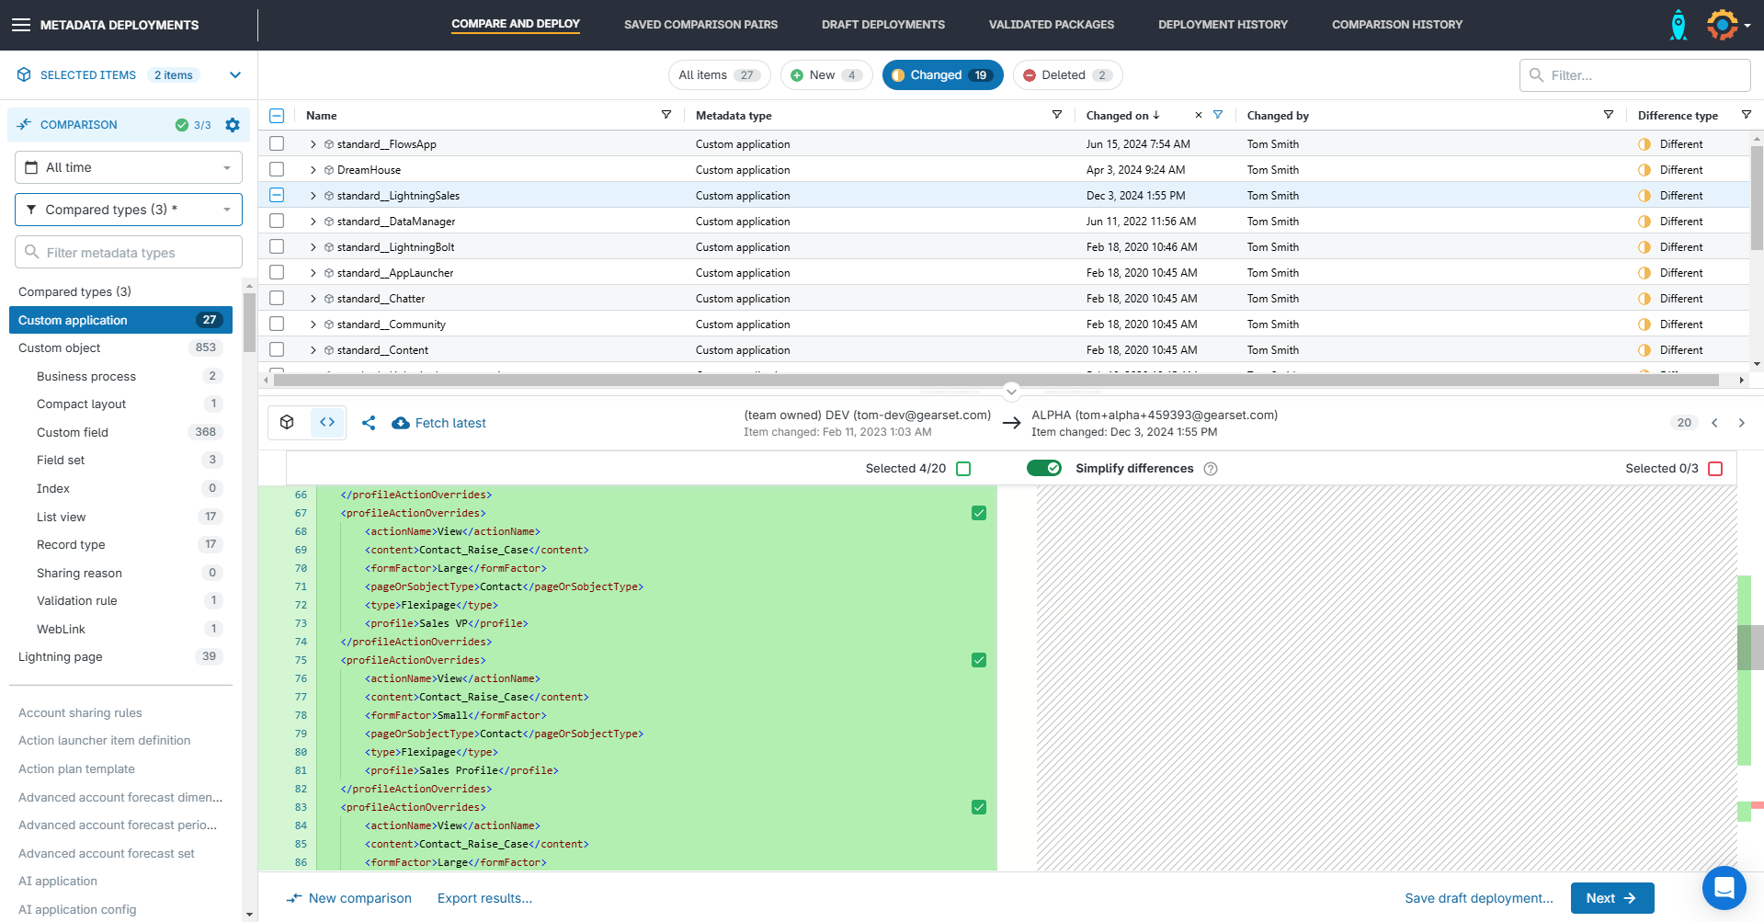1764x922 pixels.
Task: Expand the DreamHouse row
Action: pyautogui.click(x=313, y=170)
